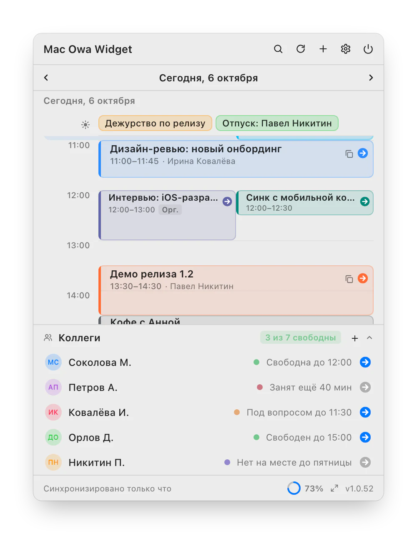Click the ИК avatar

click(x=53, y=412)
